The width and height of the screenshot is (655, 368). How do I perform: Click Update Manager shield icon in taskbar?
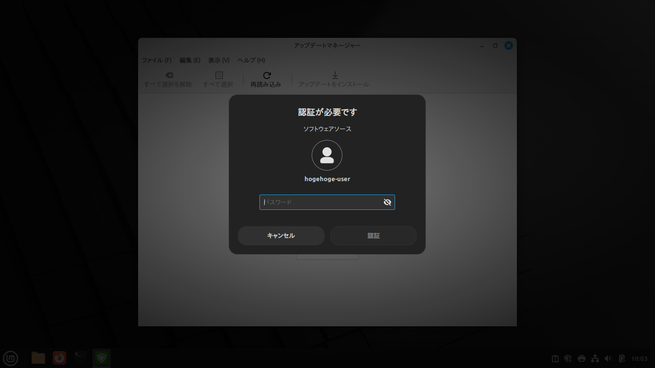click(x=102, y=358)
